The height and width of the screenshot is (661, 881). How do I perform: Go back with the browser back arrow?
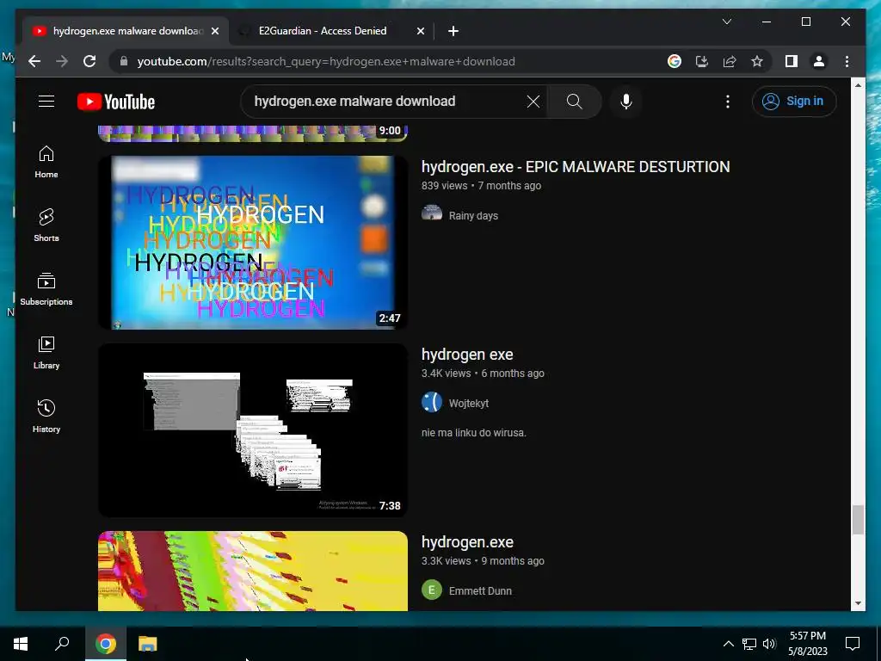pos(34,61)
